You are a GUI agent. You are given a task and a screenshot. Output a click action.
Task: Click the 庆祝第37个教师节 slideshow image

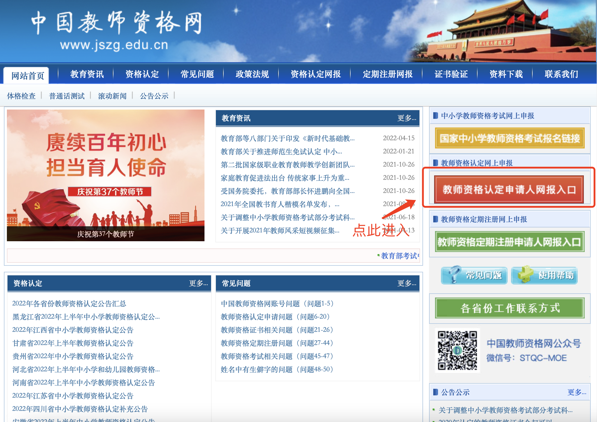[x=105, y=175]
